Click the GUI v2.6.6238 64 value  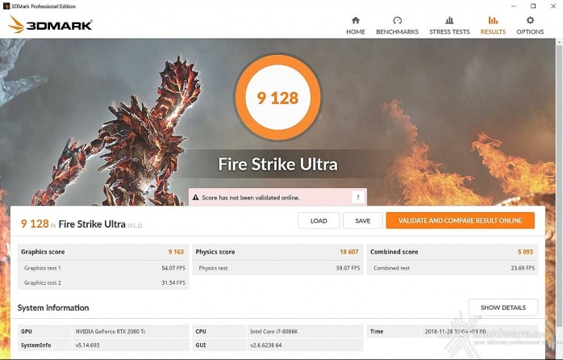pyautogui.click(x=265, y=345)
